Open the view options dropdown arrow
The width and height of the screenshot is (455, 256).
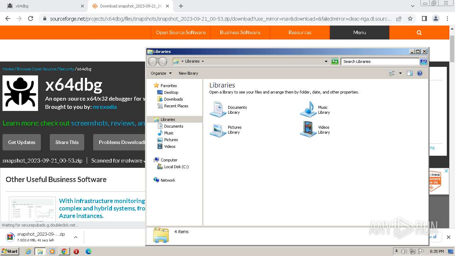(x=400, y=73)
